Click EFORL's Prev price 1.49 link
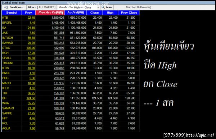This screenshot has height=139, width=216. (32, 23)
